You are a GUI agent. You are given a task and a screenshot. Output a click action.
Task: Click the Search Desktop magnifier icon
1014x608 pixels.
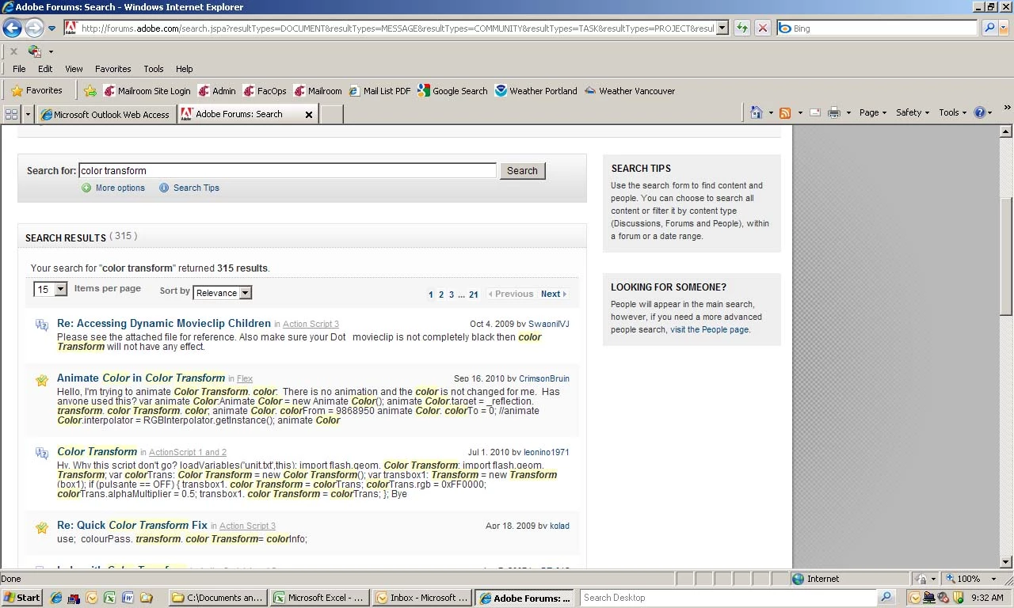click(x=886, y=598)
